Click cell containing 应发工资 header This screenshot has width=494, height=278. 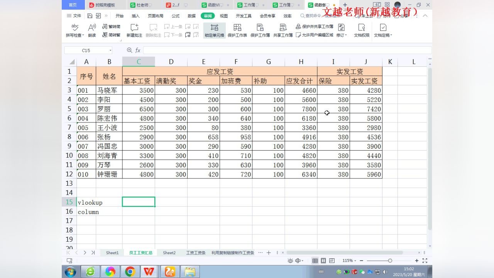point(220,71)
